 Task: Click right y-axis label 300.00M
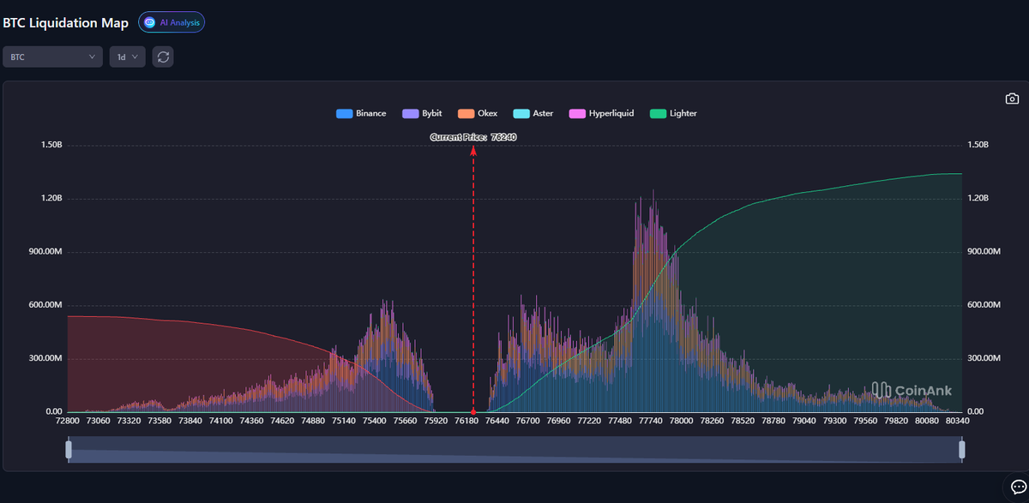984,358
